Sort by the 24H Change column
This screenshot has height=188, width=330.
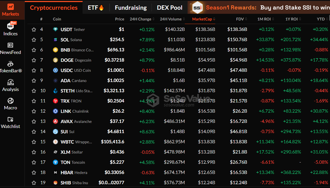click(142, 19)
